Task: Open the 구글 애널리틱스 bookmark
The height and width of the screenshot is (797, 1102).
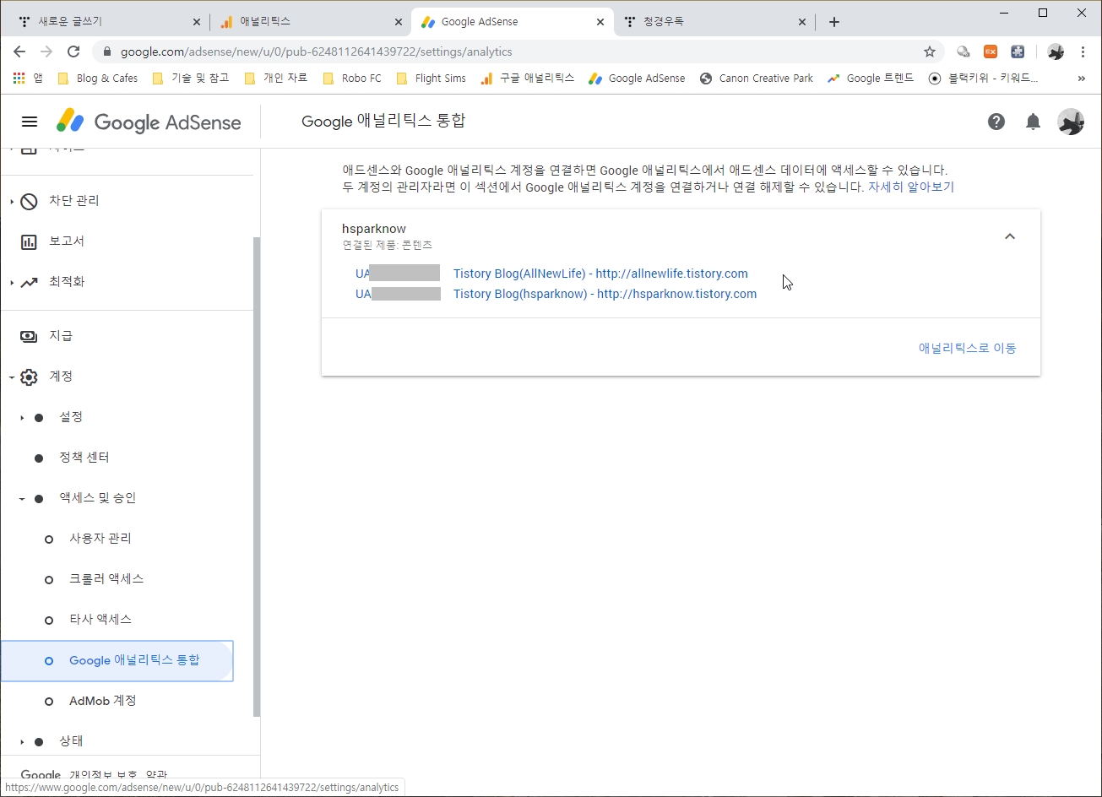Action: pyautogui.click(x=528, y=79)
